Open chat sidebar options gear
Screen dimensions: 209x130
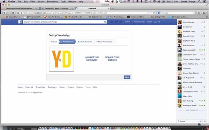tap(201, 121)
